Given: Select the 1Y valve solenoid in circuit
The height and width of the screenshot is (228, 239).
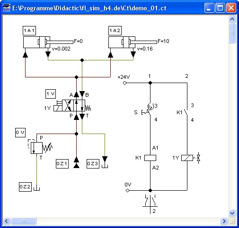Looking at the screenshot, I should click(187, 158).
